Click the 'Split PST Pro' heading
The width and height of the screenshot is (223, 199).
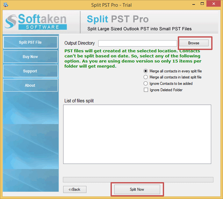118,19
